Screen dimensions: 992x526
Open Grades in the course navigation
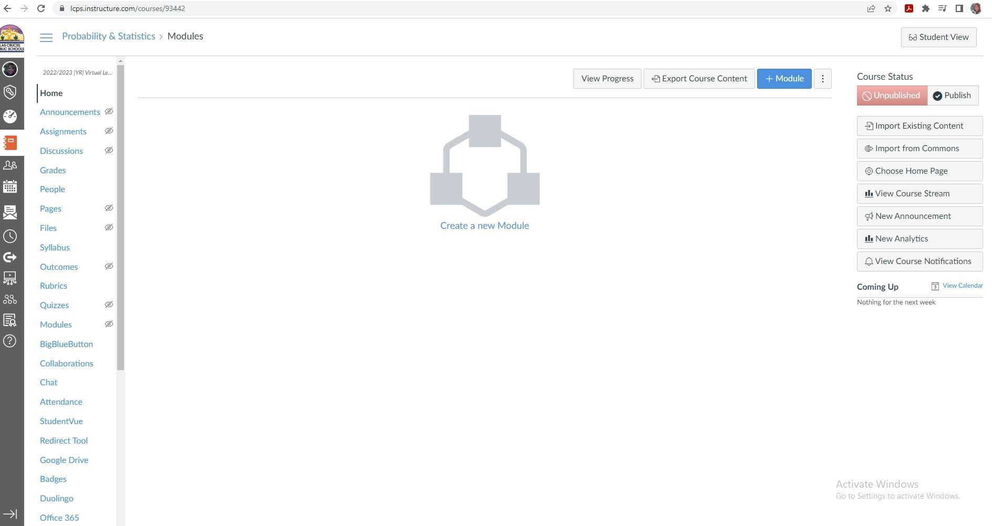click(x=53, y=171)
